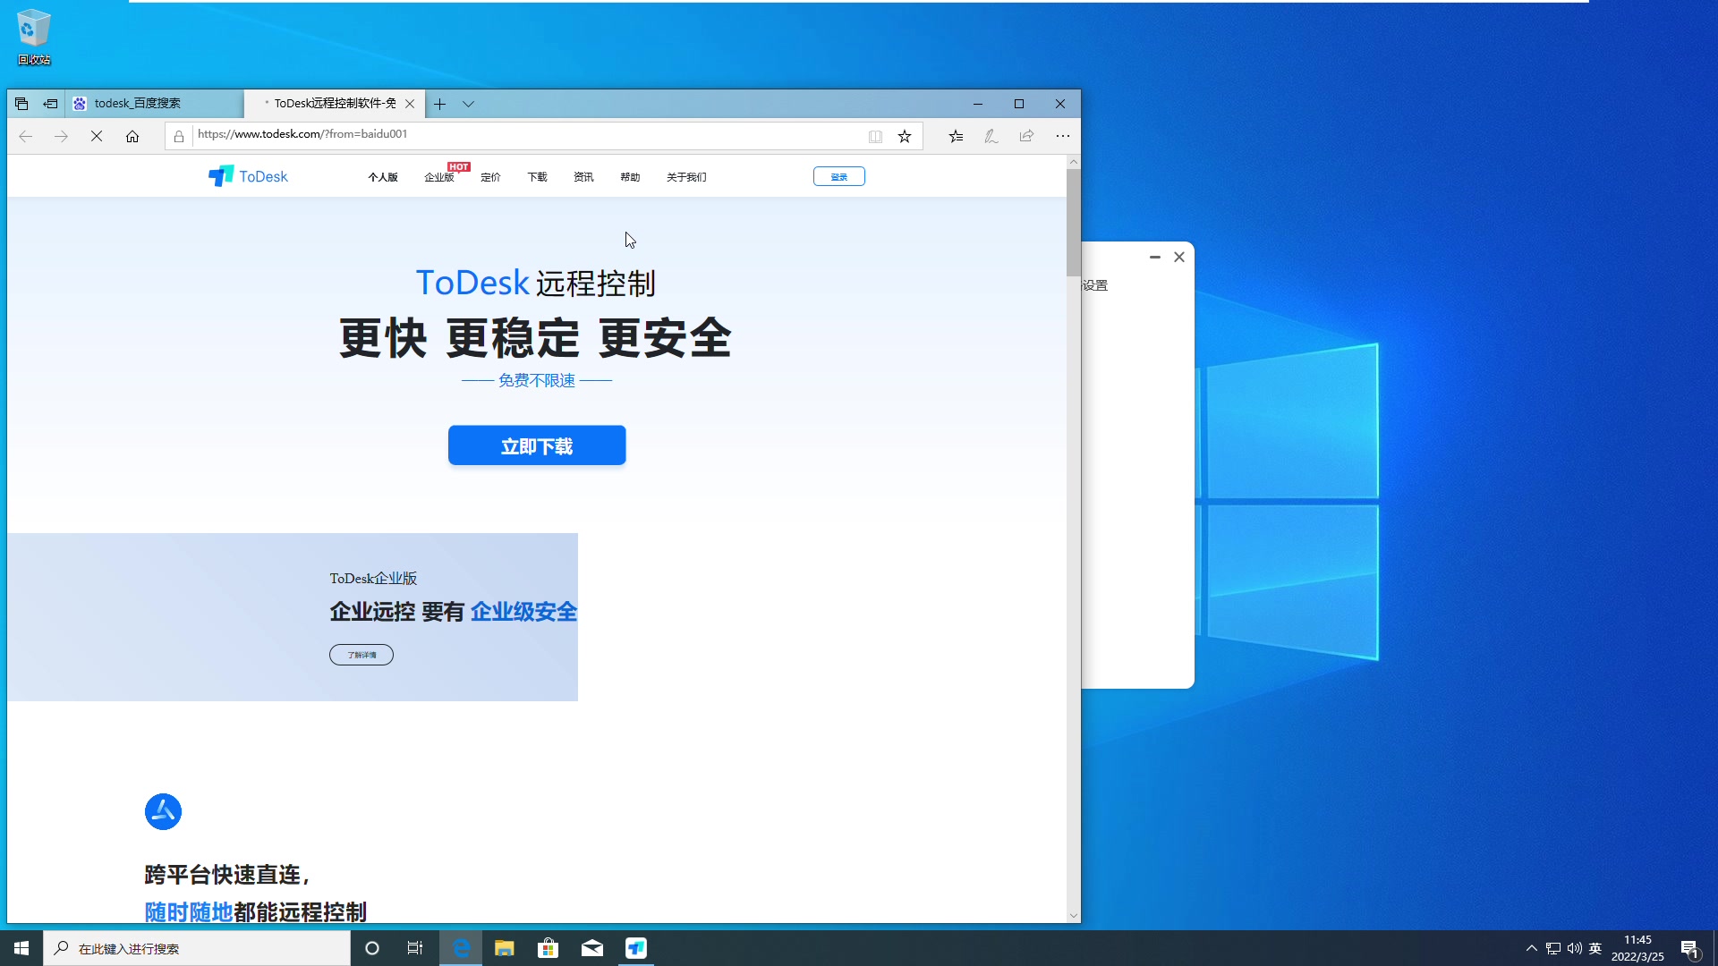Show hidden system tray icons

point(1532,948)
